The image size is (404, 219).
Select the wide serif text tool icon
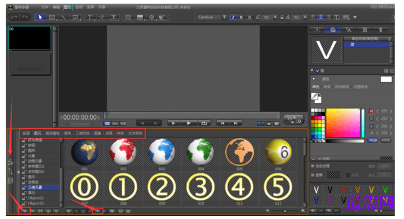pyautogui.click(x=114, y=17)
